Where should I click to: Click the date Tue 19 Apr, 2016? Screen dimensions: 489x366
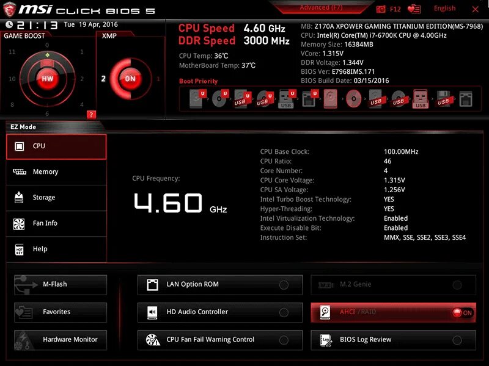90,24
